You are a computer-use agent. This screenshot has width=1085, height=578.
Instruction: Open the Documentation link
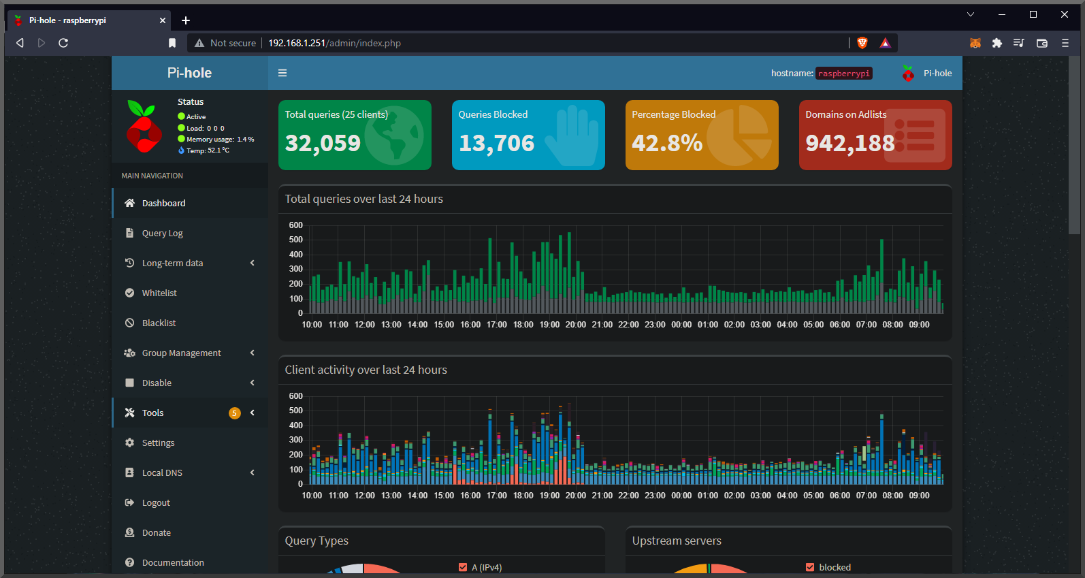point(173,562)
